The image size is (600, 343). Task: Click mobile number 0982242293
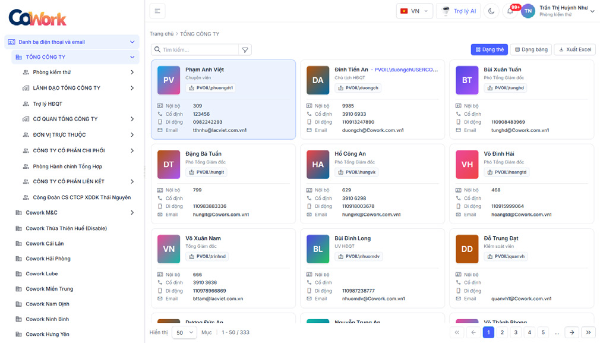[207, 122]
